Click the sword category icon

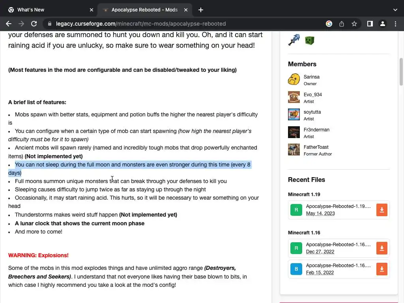click(x=294, y=40)
